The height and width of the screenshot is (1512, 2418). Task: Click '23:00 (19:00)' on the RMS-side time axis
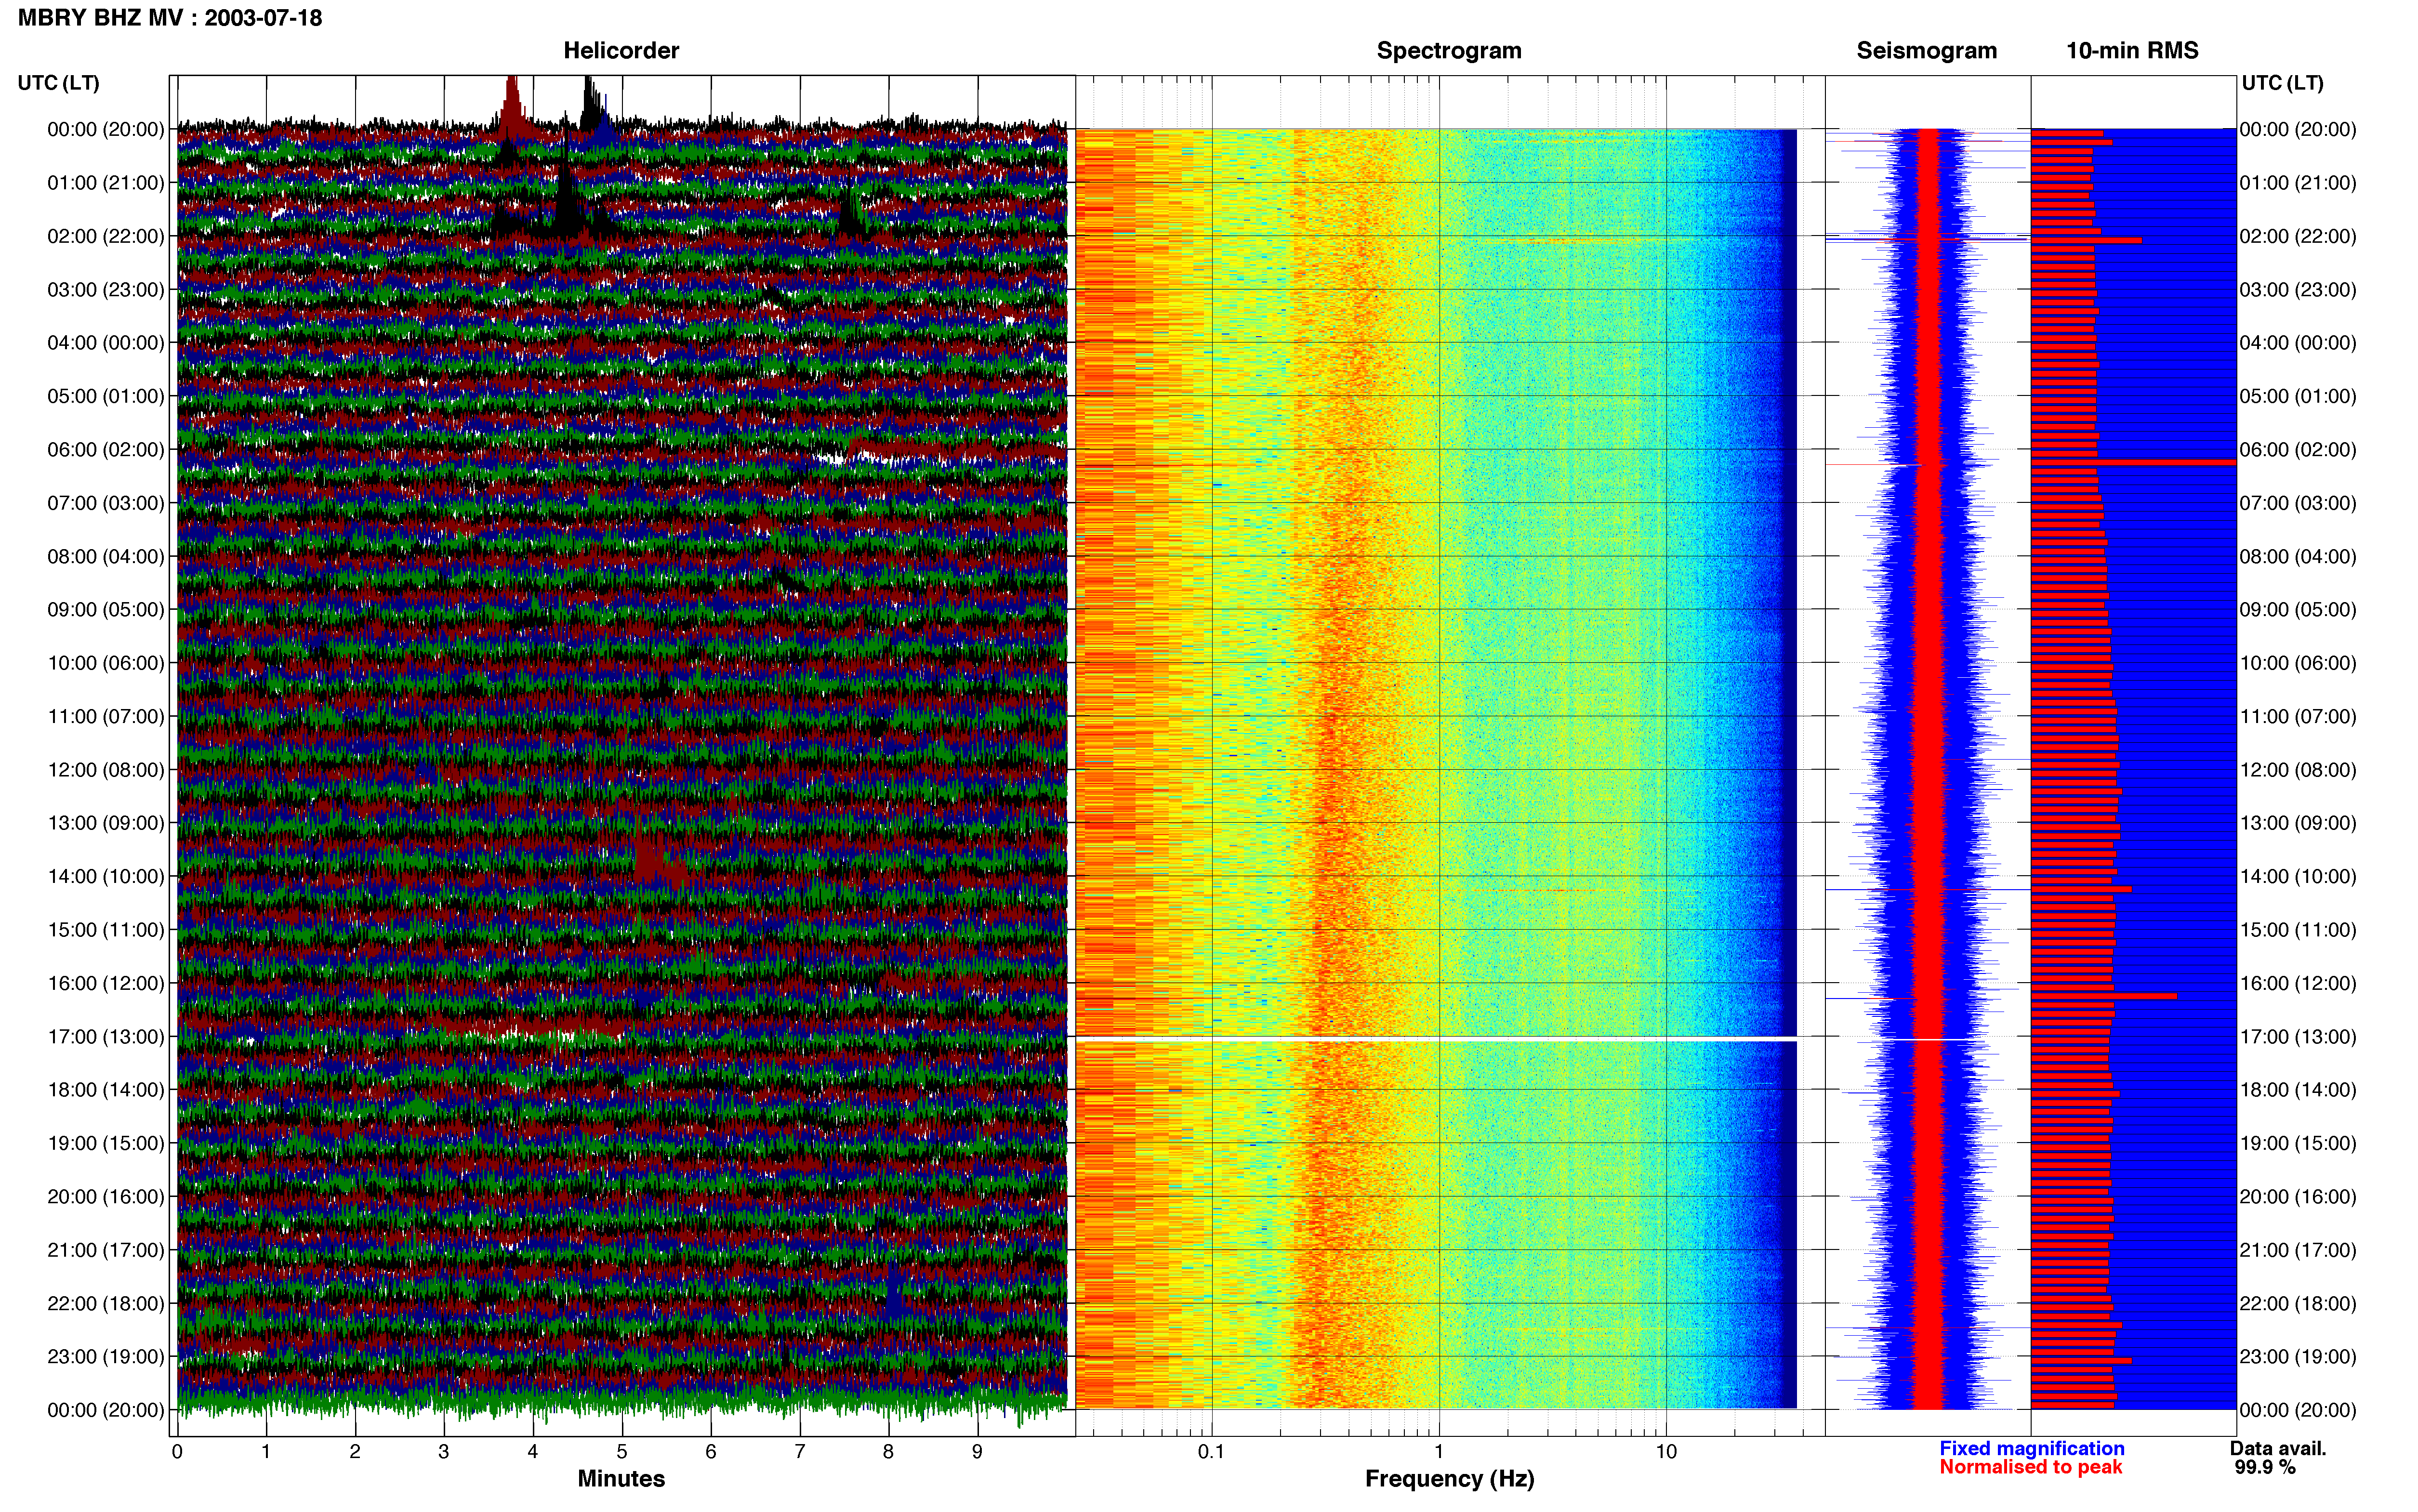tap(2298, 1357)
